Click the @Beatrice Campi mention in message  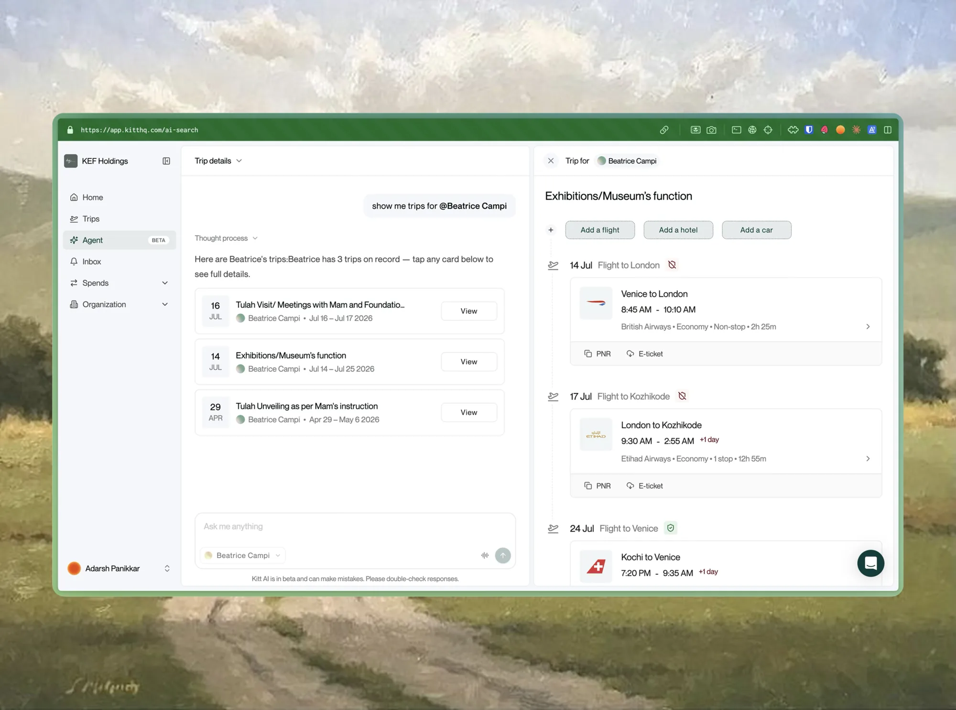click(473, 206)
